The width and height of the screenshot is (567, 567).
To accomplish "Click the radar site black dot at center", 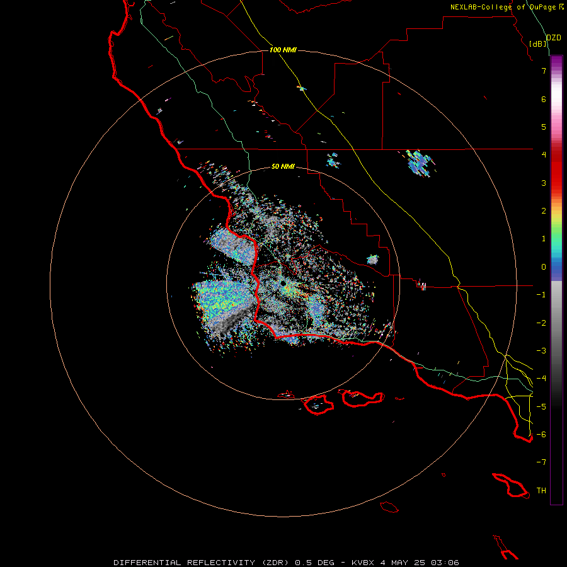I will [283, 283].
